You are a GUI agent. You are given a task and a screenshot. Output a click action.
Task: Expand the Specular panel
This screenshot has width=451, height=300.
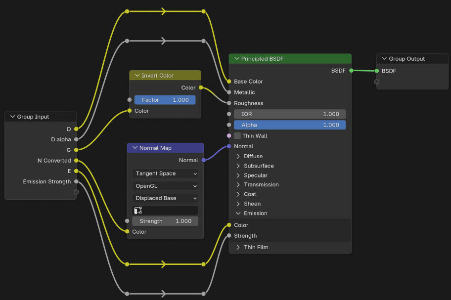tap(238, 175)
